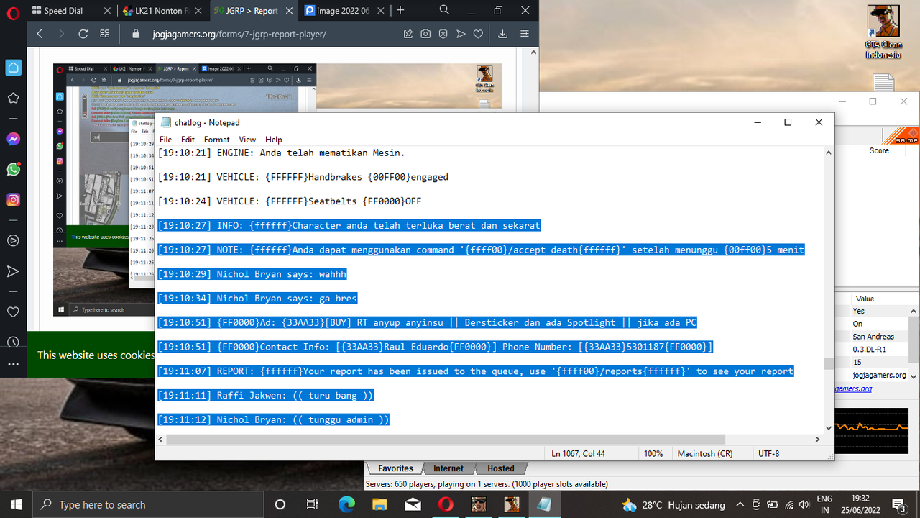
Task: Click the '100%' zoom status in Notepad
Action: tap(653, 454)
